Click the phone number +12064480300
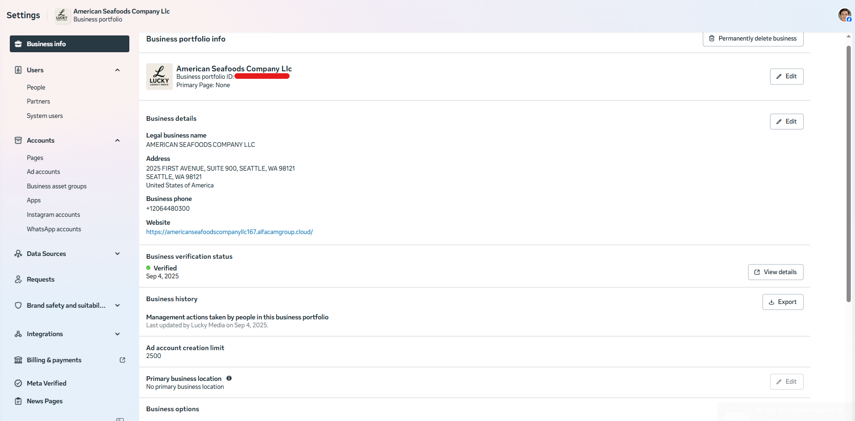 point(168,208)
